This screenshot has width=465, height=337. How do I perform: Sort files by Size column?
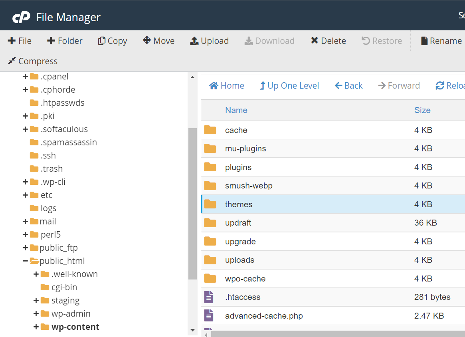(422, 110)
